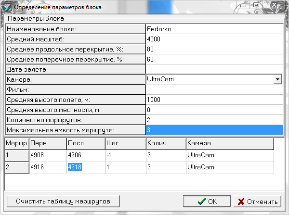Click UltraCam camera cell in route 1
289x215 pixels.
coord(230,155)
